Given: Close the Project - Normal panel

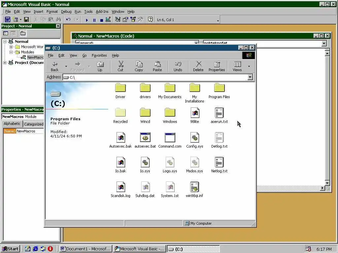Looking at the screenshot, I should click(x=58, y=26).
